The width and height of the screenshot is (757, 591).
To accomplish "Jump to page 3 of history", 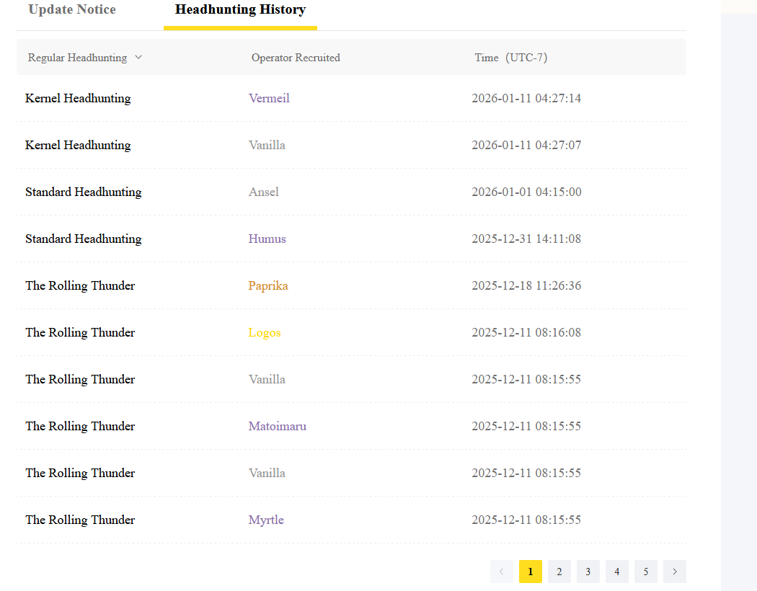I will tap(588, 572).
